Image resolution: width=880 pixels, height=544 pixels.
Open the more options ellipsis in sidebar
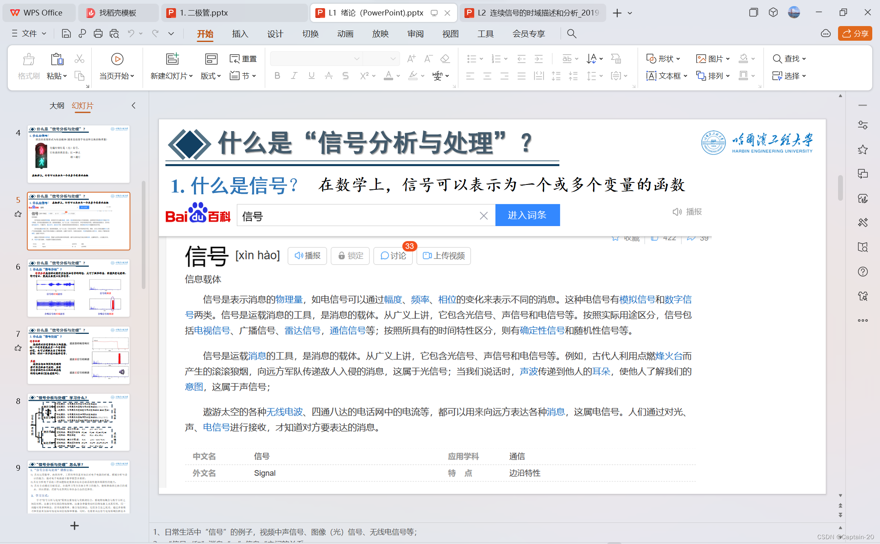(862, 320)
